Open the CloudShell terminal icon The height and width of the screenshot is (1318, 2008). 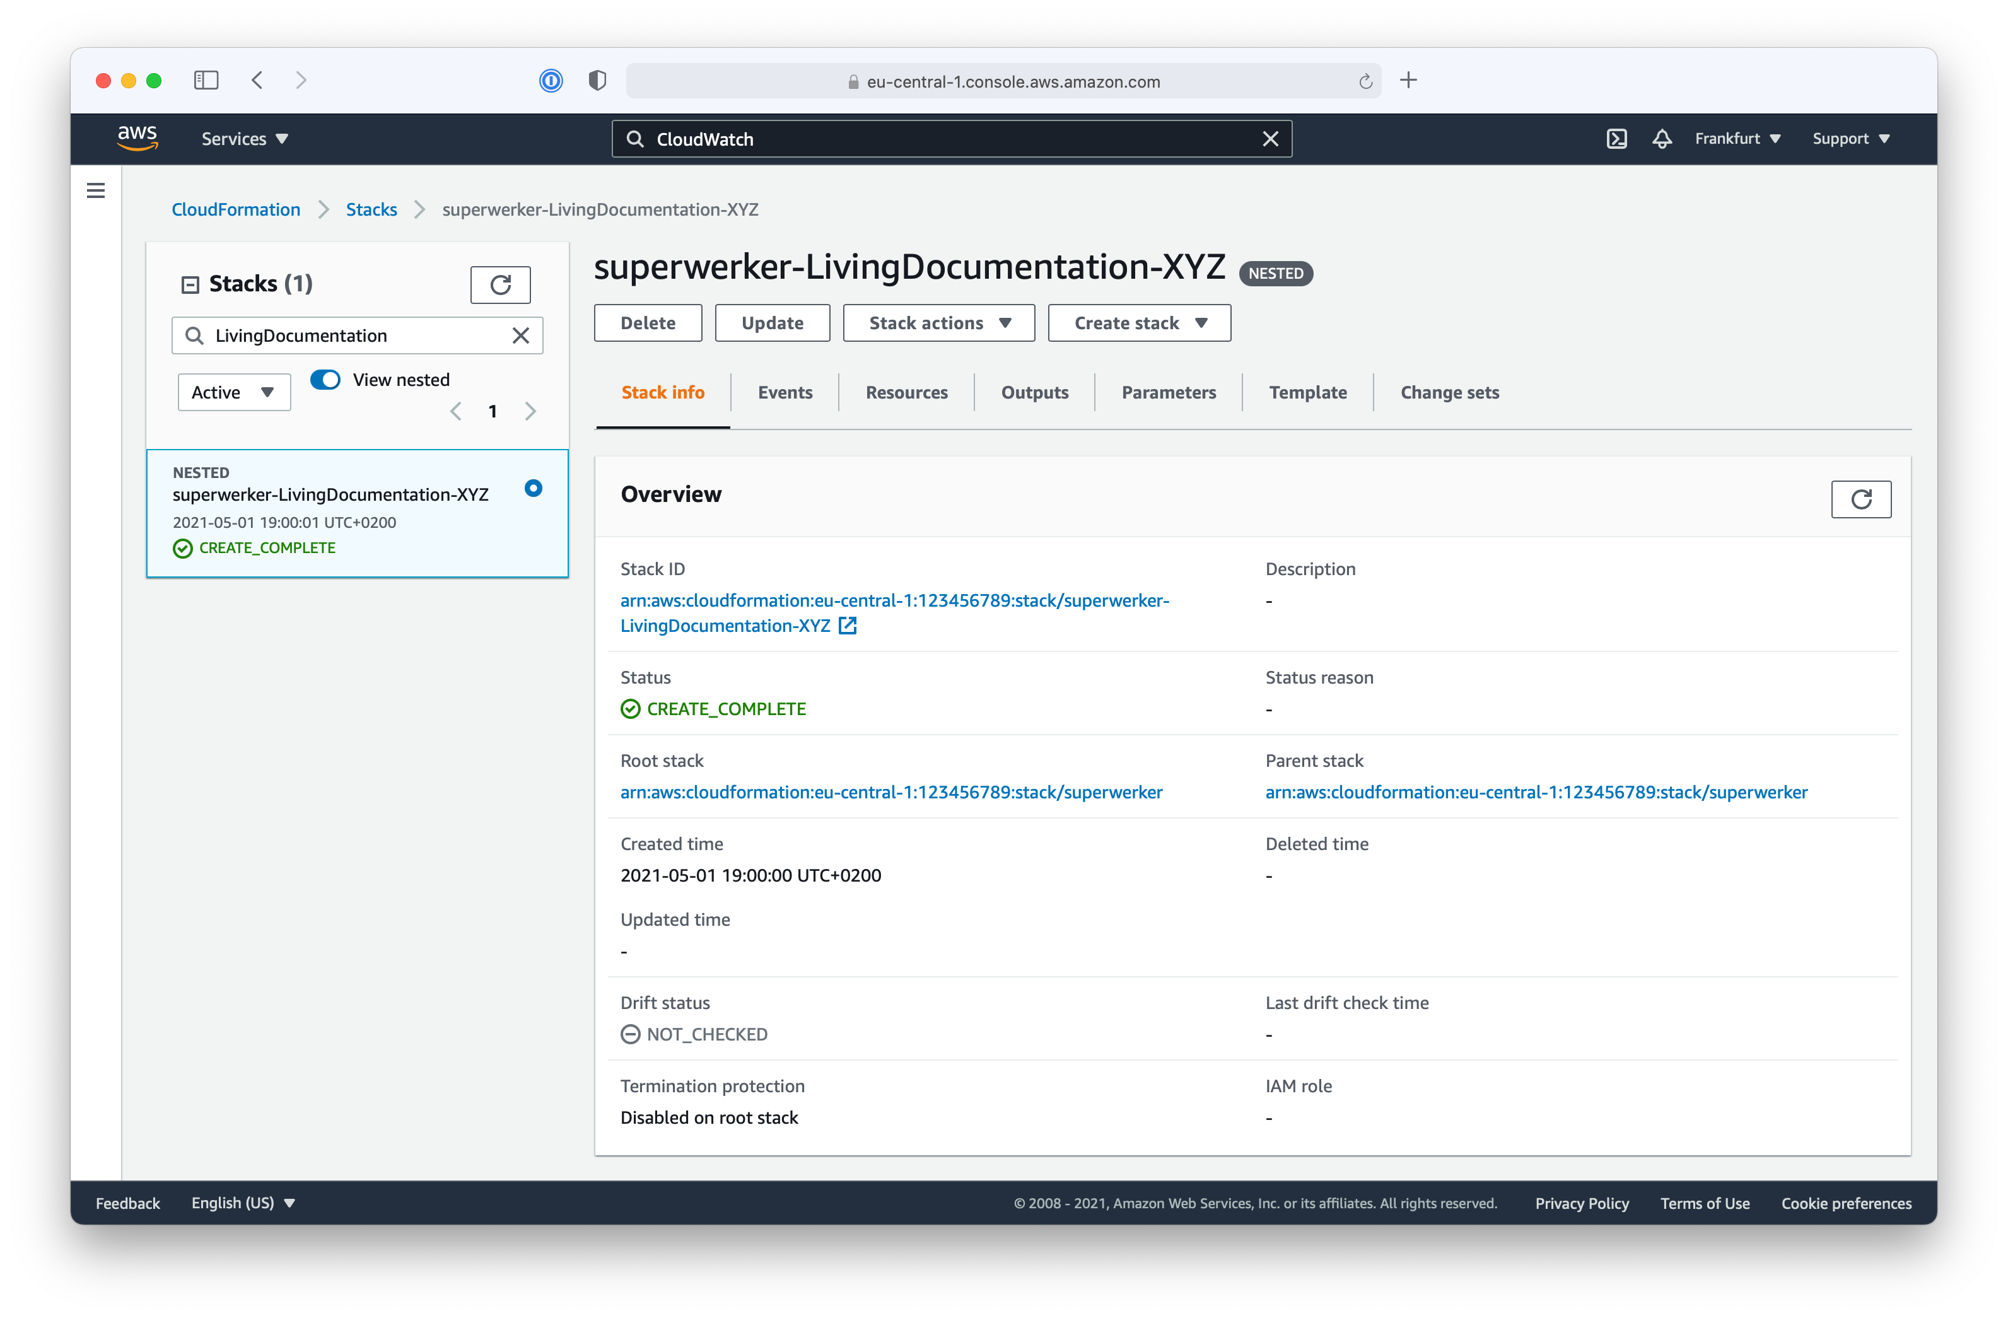point(1616,138)
